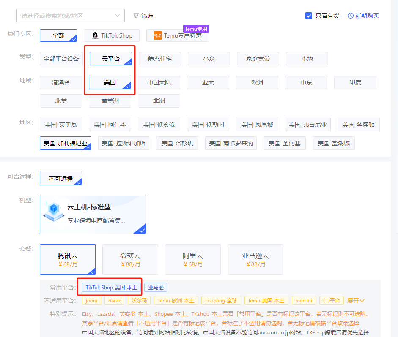This screenshot has width=398, height=337.
Task: Select the 不可远程 option
Action: click(61, 179)
